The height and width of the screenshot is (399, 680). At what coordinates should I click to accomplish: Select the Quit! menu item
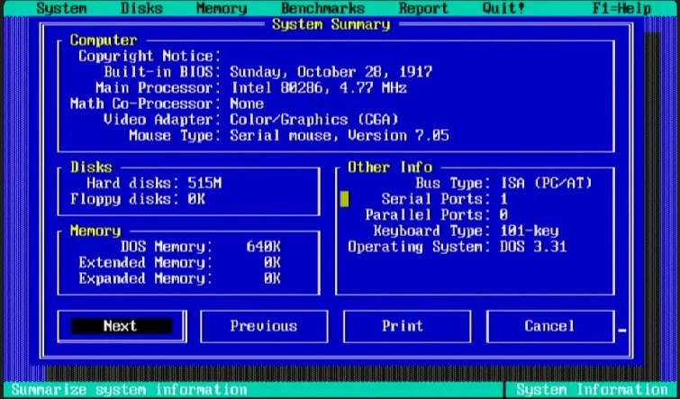[x=503, y=8]
